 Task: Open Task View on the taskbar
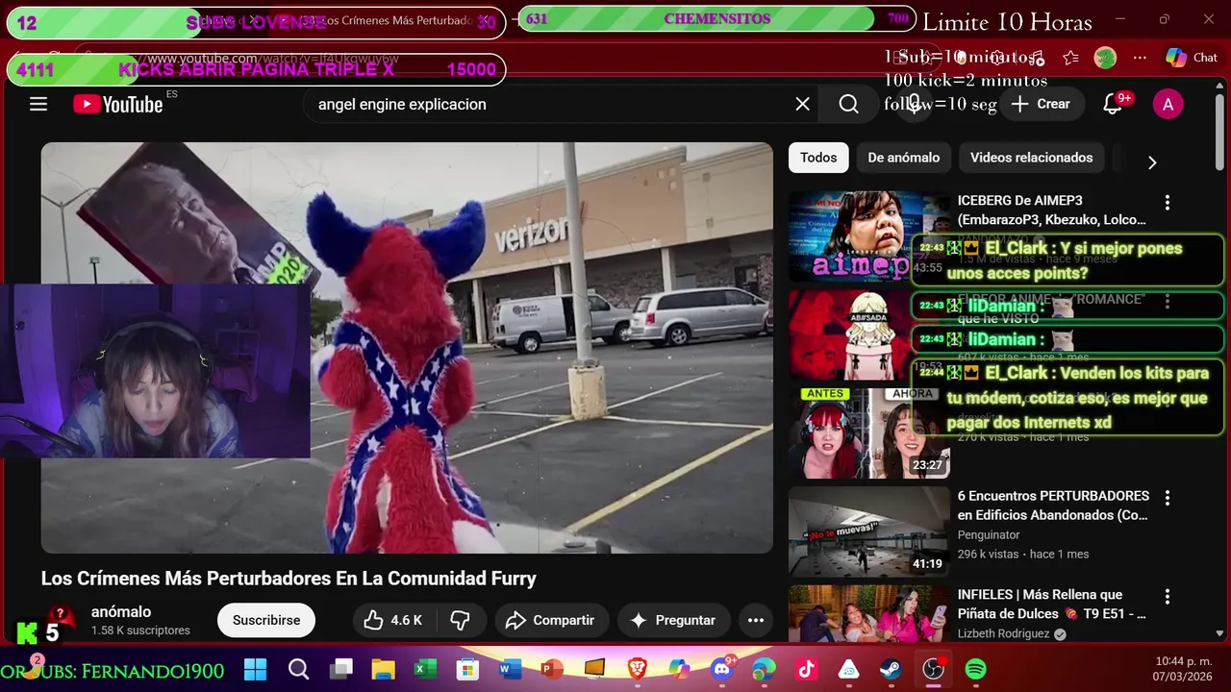tap(340, 669)
